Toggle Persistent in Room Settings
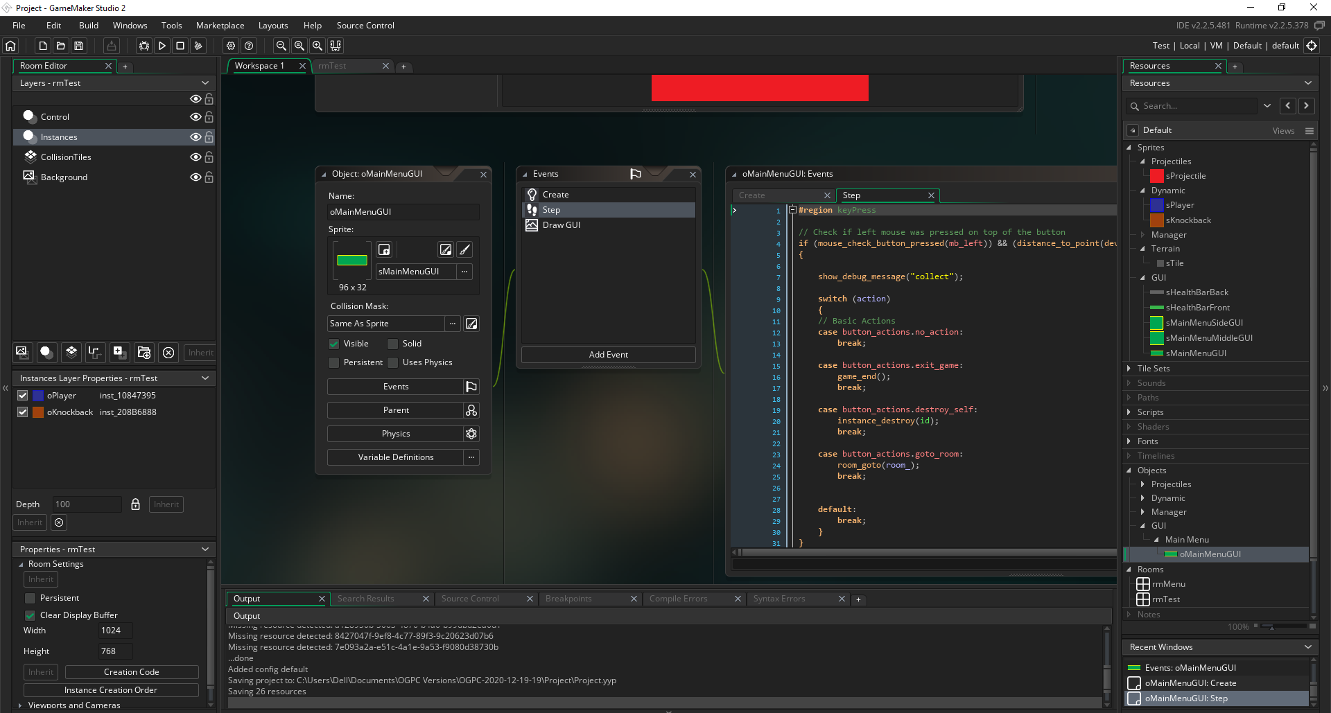 point(31,597)
